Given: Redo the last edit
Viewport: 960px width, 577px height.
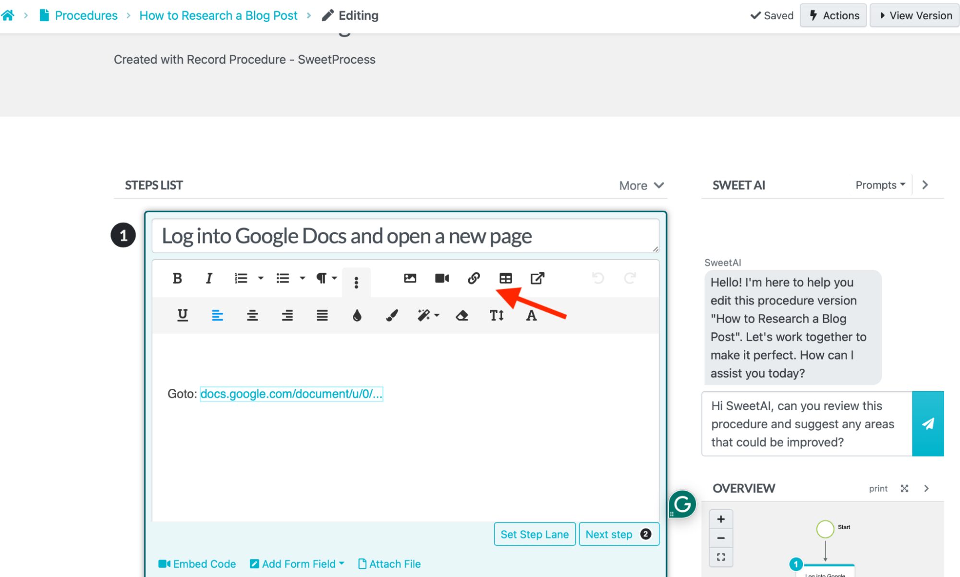Looking at the screenshot, I should (x=630, y=278).
